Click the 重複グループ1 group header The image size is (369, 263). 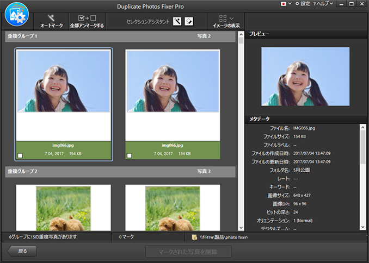[120, 36]
